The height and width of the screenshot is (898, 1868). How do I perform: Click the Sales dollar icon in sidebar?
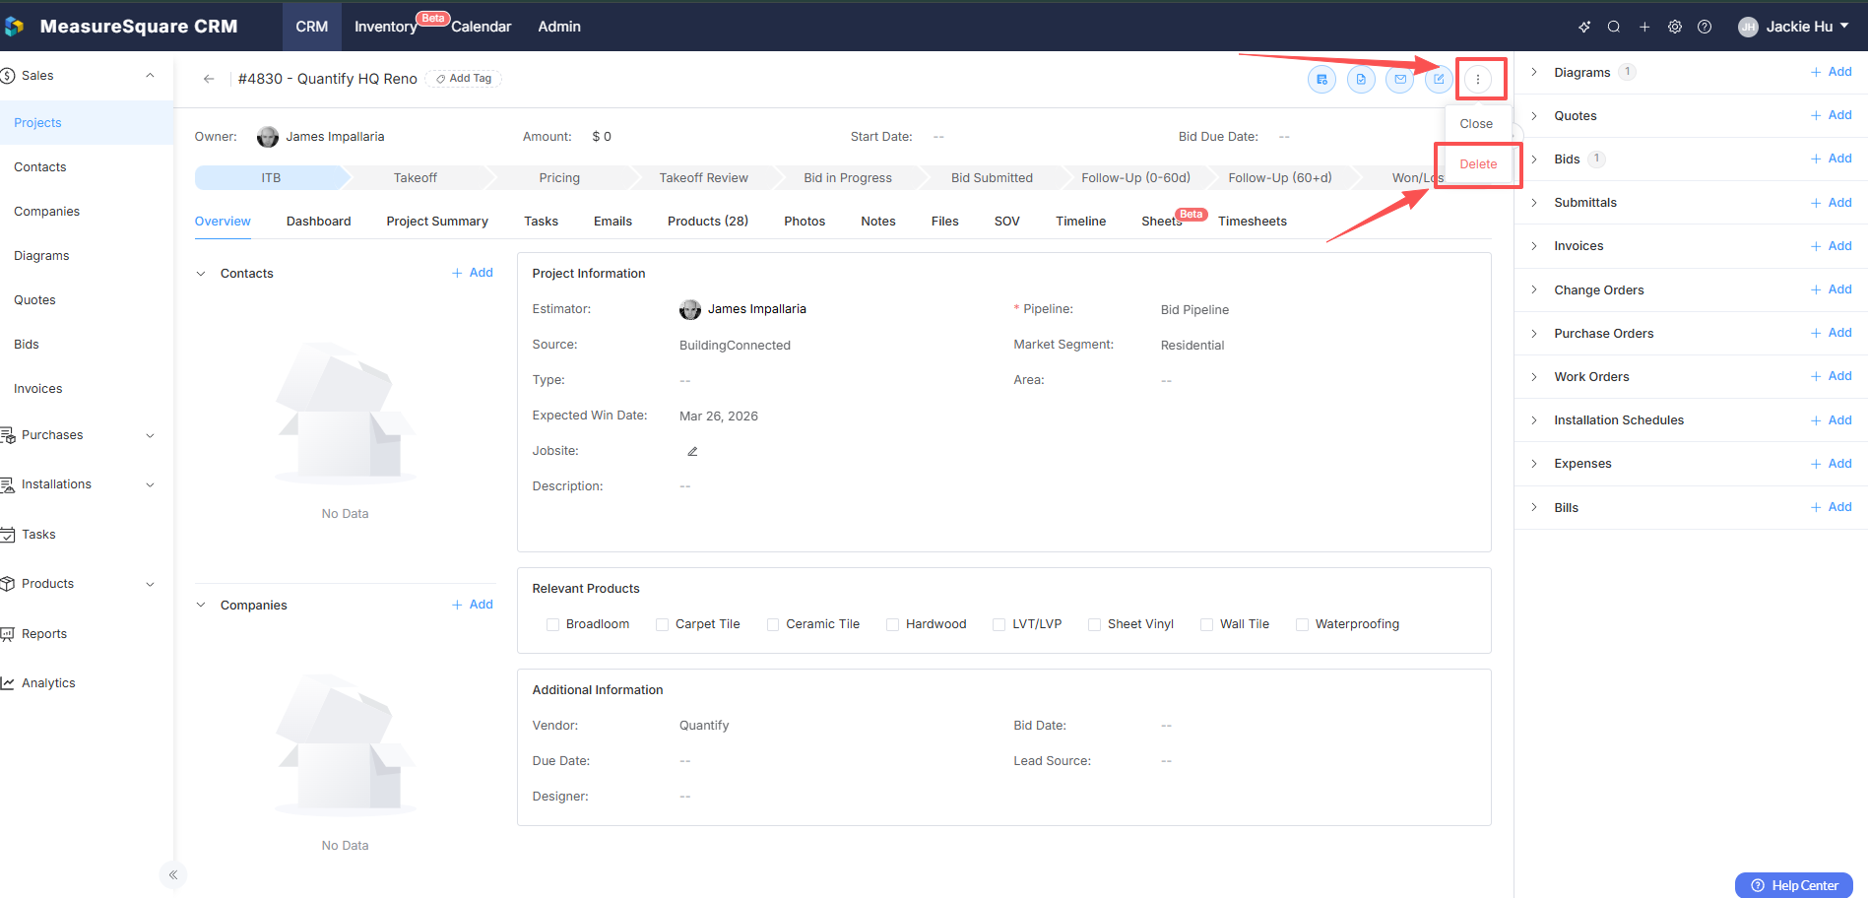[8, 76]
